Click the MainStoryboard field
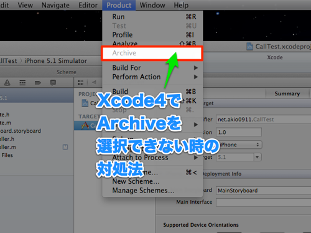This screenshot has height=233, width=311. [263, 191]
